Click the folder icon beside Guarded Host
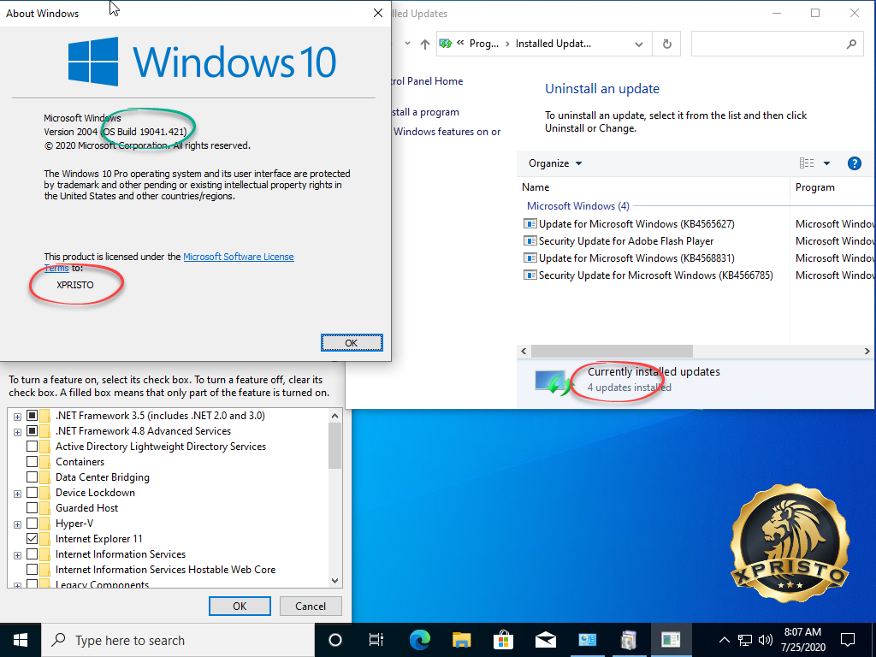The width and height of the screenshot is (876, 657). point(45,508)
